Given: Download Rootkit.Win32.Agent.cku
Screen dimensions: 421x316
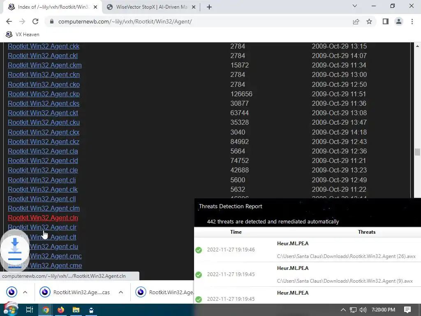Looking at the screenshot, I should pos(44,122).
